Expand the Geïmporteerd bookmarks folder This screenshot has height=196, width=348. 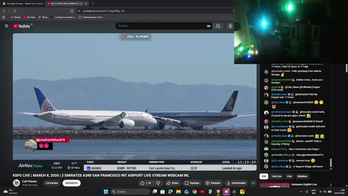pyautogui.click(x=91, y=17)
